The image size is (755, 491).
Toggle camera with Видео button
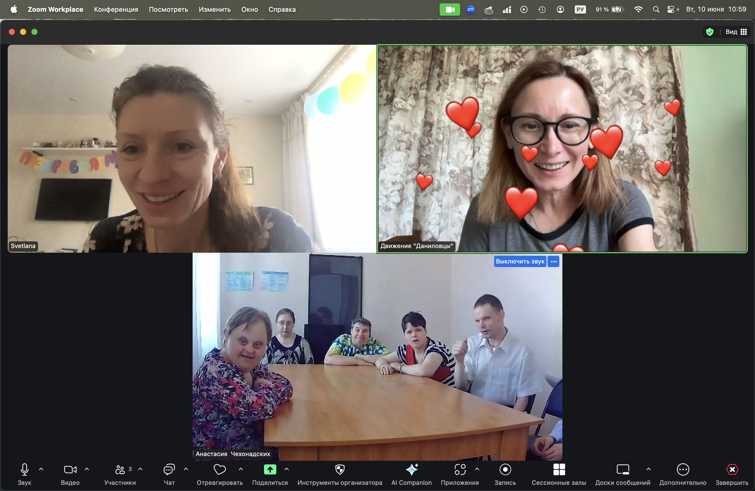pyautogui.click(x=70, y=470)
